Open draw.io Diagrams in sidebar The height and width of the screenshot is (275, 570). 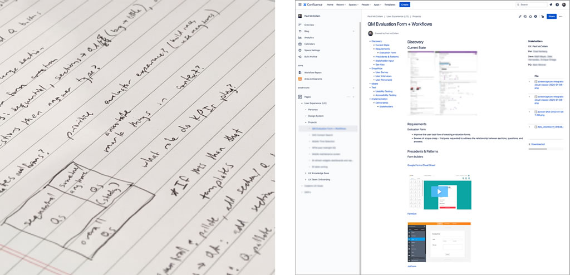coord(314,79)
